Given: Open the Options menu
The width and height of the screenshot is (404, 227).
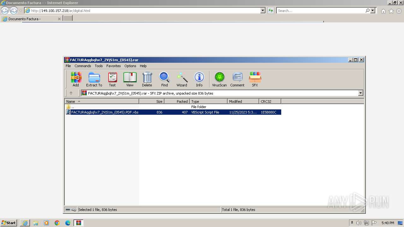Looking at the screenshot, I should coord(130,66).
